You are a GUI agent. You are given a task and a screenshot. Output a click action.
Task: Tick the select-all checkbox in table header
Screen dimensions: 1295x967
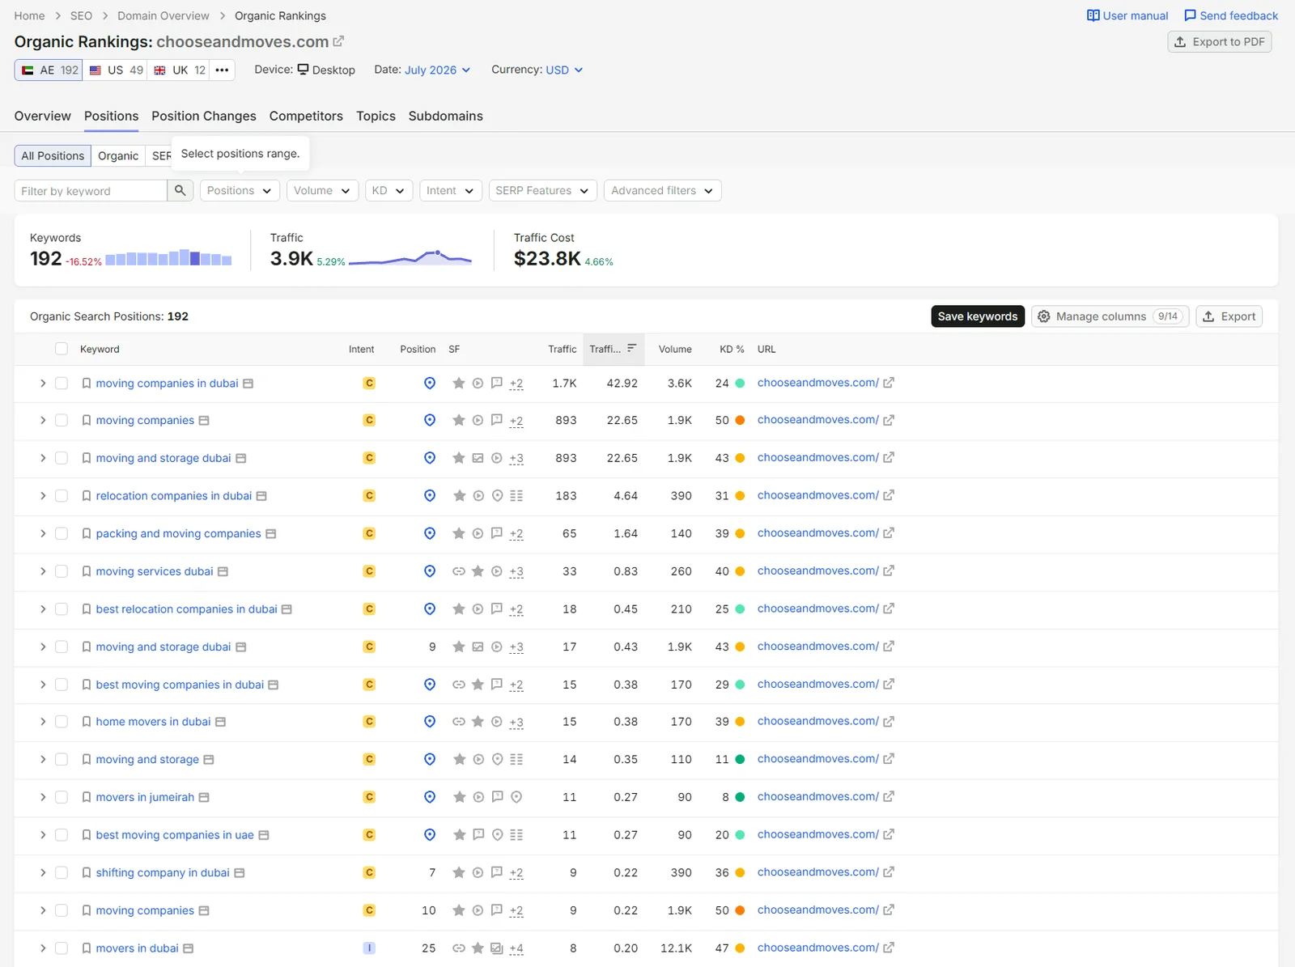tap(62, 349)
